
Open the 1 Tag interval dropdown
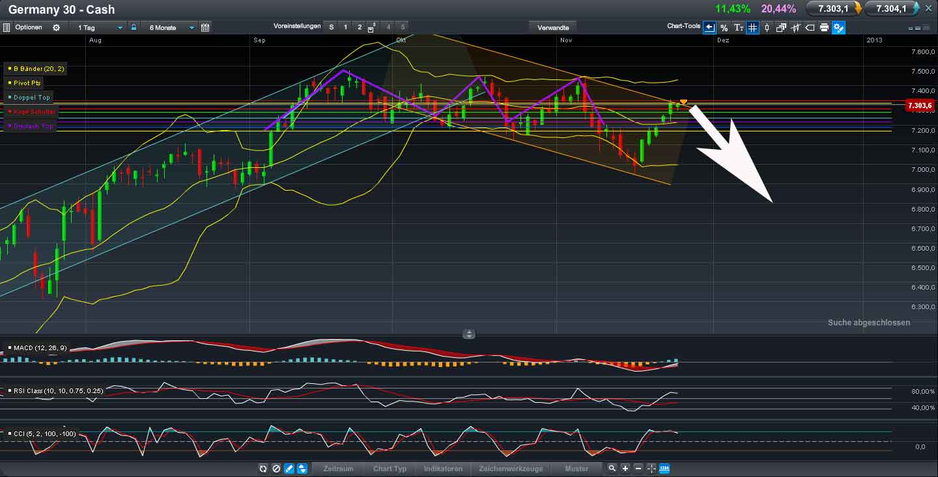point(100,27)
